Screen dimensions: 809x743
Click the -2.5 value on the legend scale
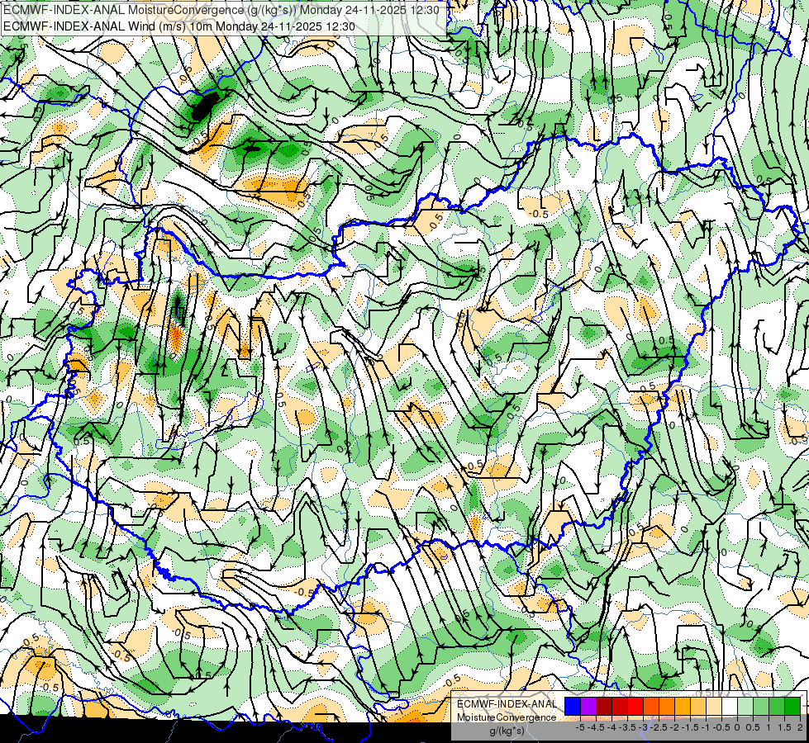pos(659,727)
